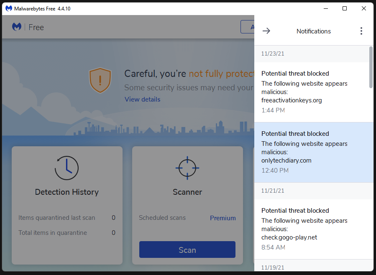Minimize the Malwarebytes window

pyautogui.click(x=326, y=9)
